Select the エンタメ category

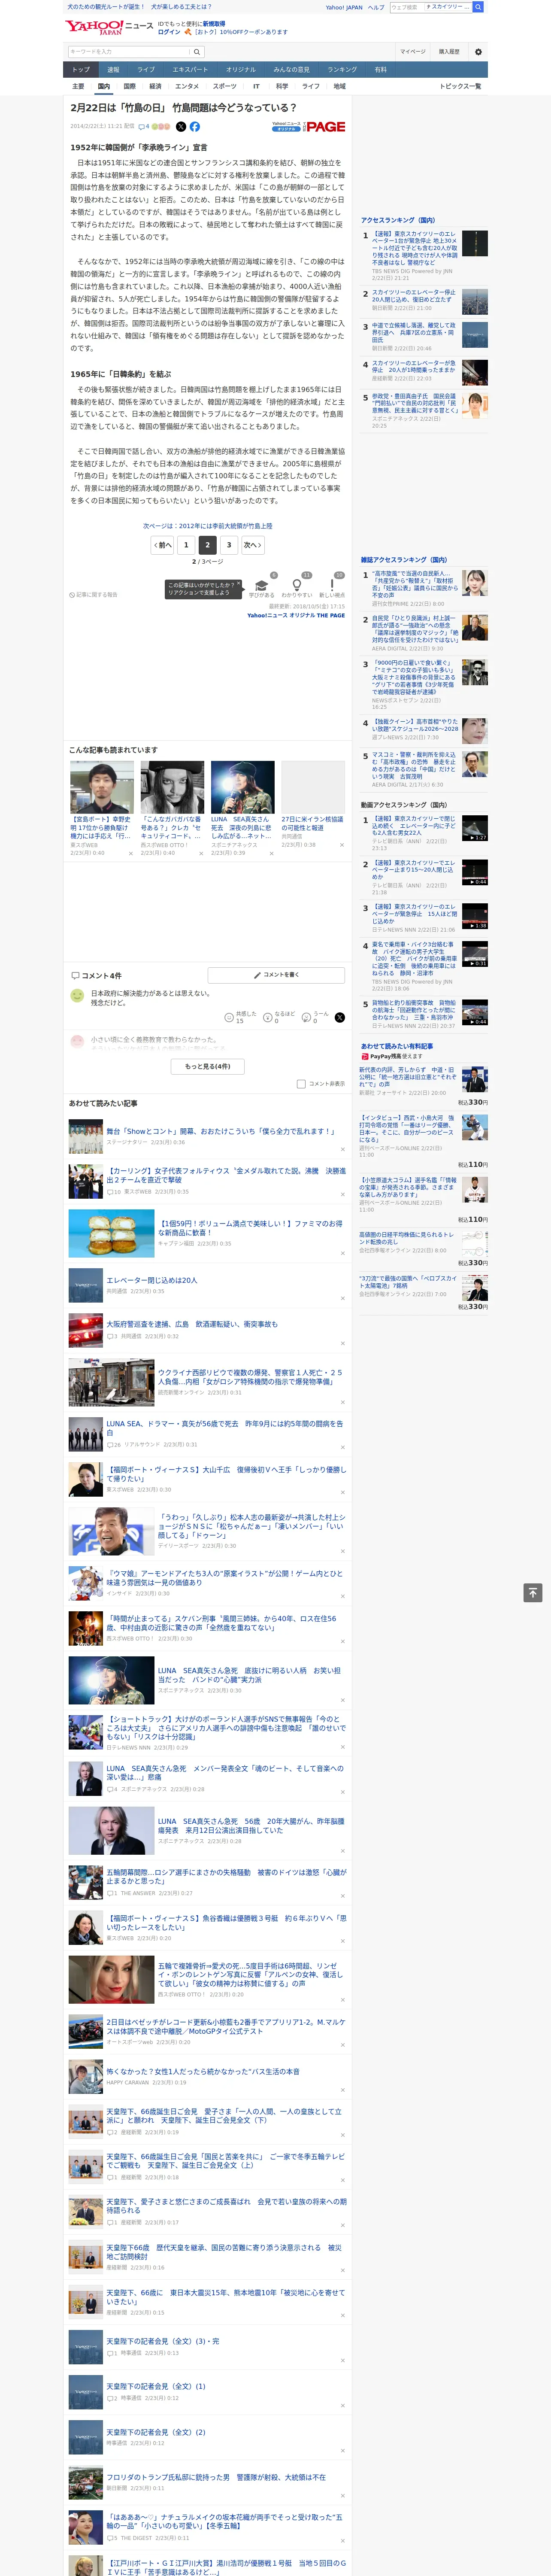tap(187, 87)
